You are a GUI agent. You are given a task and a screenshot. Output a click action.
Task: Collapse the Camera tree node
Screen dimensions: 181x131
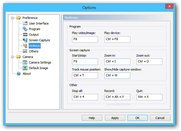pyautogui.click(x=12, y=57)
